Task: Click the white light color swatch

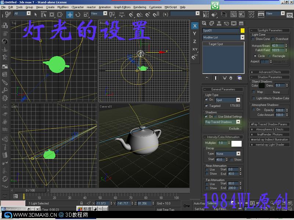Action: tap(236, 143)
